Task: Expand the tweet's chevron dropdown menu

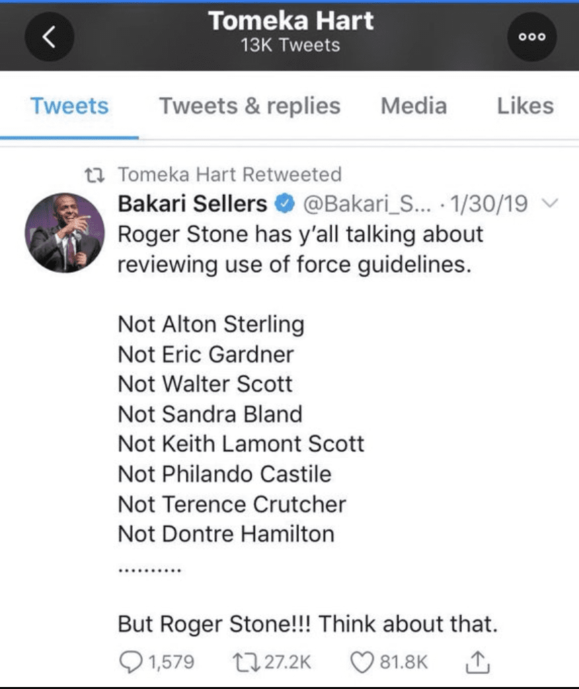Action: (549, 203)
